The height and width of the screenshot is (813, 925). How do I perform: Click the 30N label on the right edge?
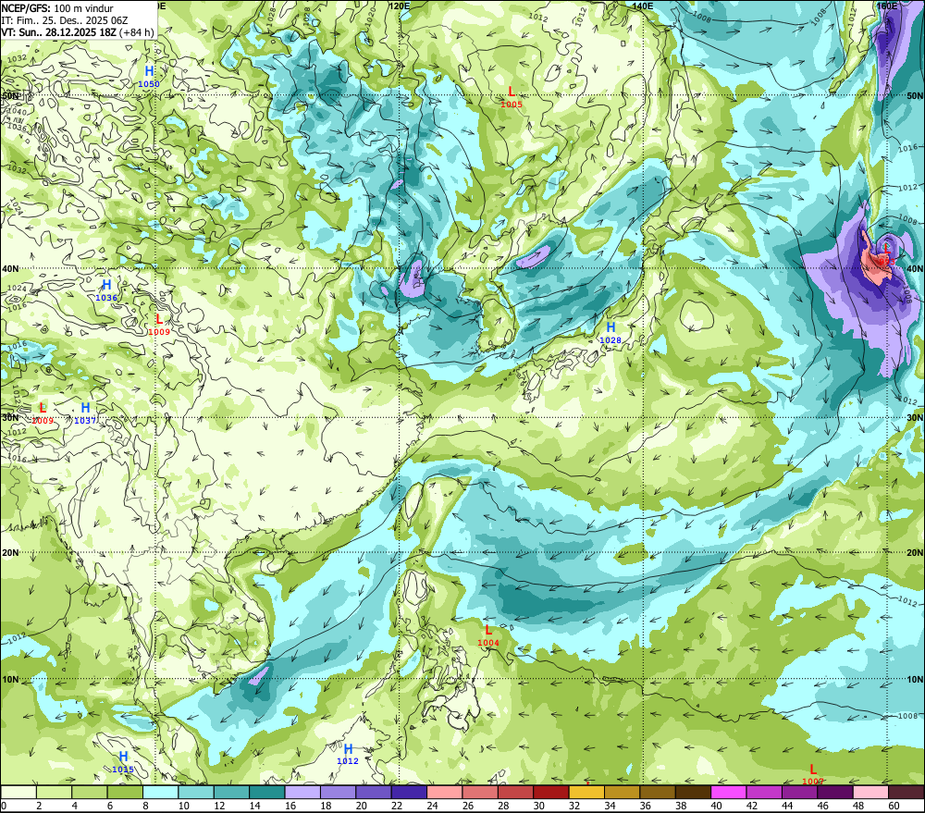click(915, 418)
